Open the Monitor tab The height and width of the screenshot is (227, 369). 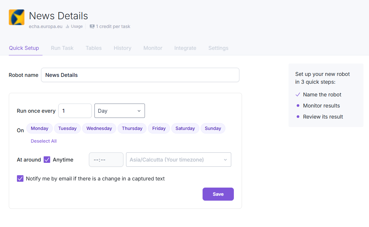tap(153, 48)
